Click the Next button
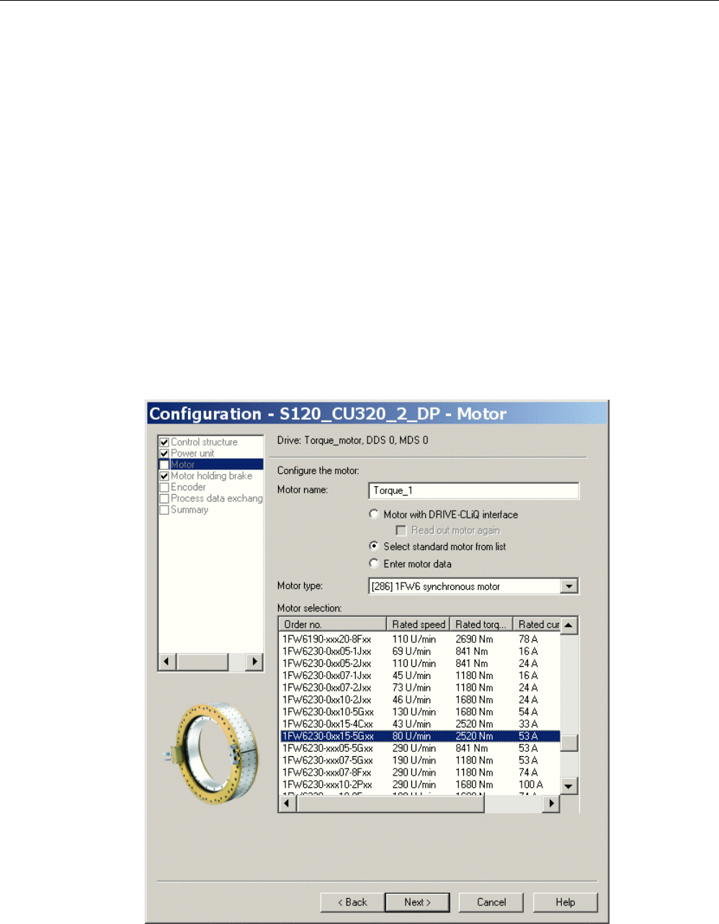This screenshot has width=719, height=924. 418,902
